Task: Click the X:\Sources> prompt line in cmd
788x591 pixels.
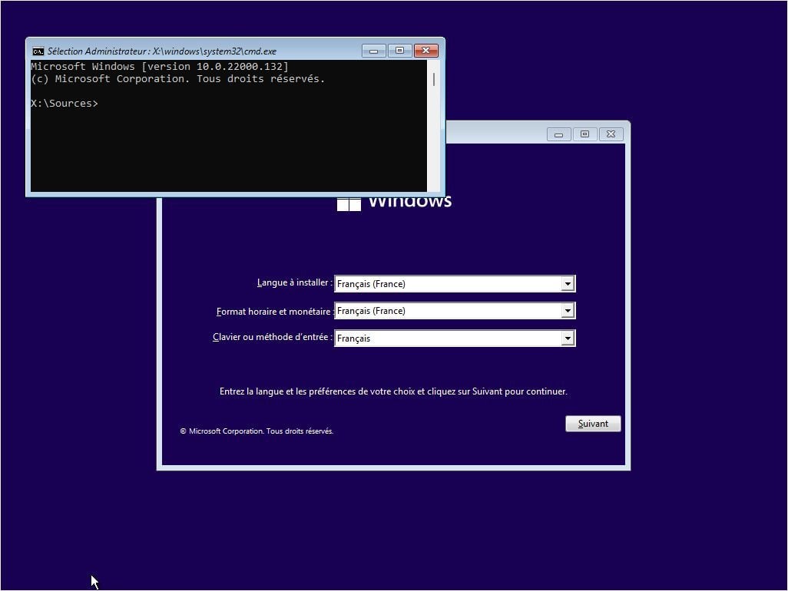Action: pyautogui.click(x=65, y=104)
